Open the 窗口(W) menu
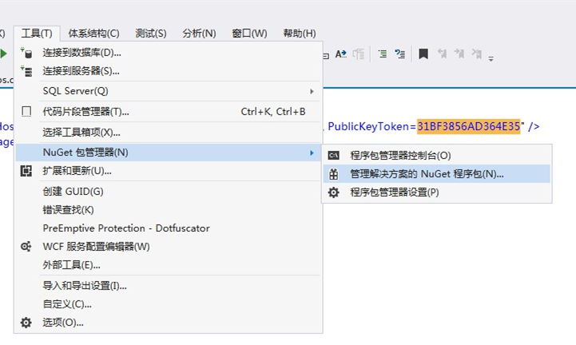576x345 pixels. pos(249,34)
